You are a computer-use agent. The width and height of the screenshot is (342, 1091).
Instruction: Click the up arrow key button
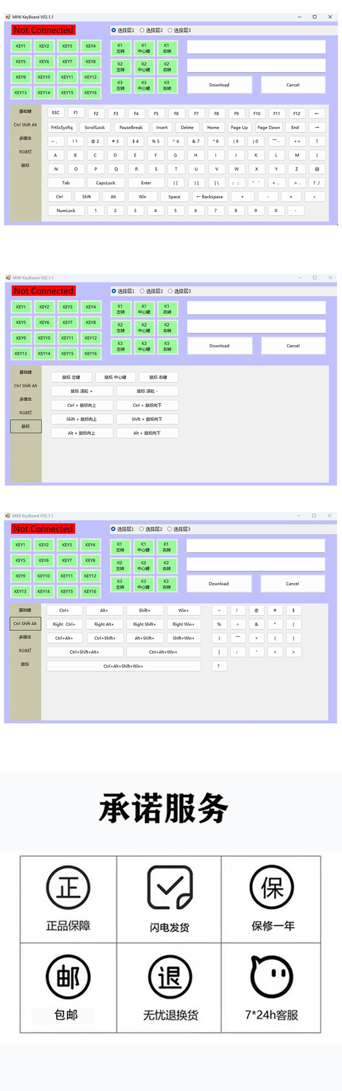pos(317,141)
